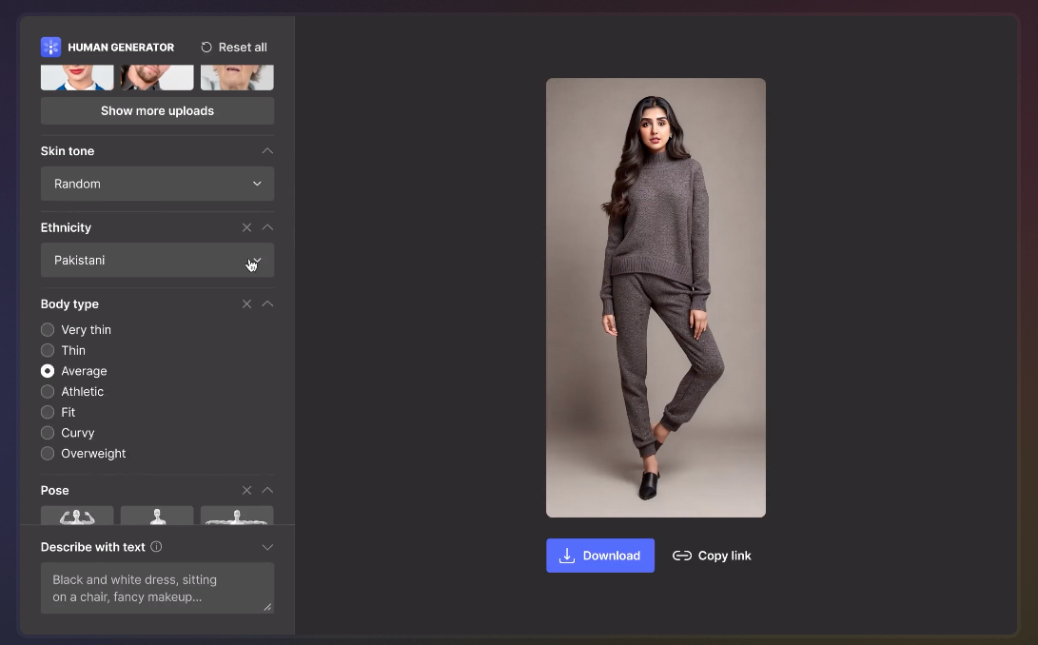Image resolution: width=1038 pixels, height=645 pixels.
Task: Clear the Body type selection with X icon
Action: 246,303
